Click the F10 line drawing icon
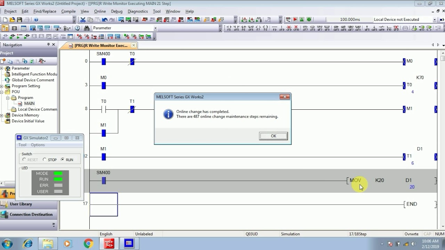This screenshot has height=250, width=445. click(389, 28)
